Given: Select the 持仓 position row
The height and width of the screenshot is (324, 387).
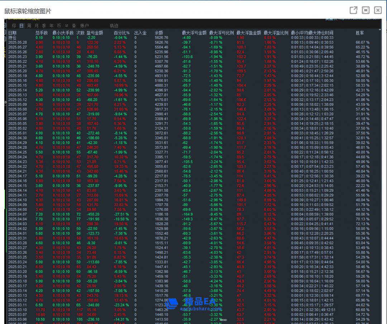Looking at the screenshot, I should point(13,38).
